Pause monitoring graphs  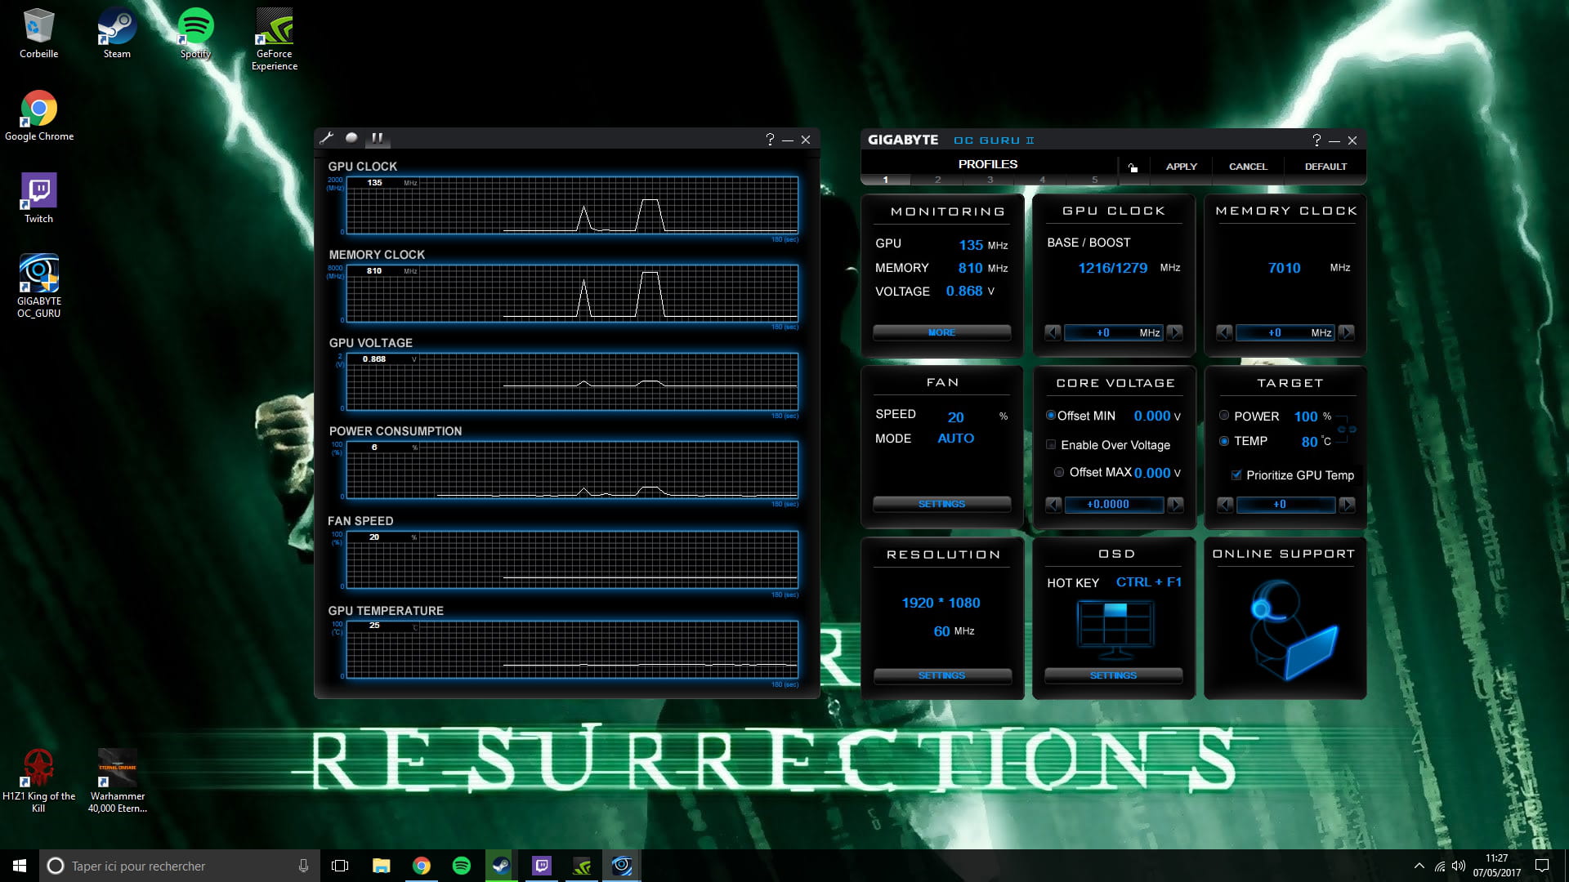click(377, 138)
